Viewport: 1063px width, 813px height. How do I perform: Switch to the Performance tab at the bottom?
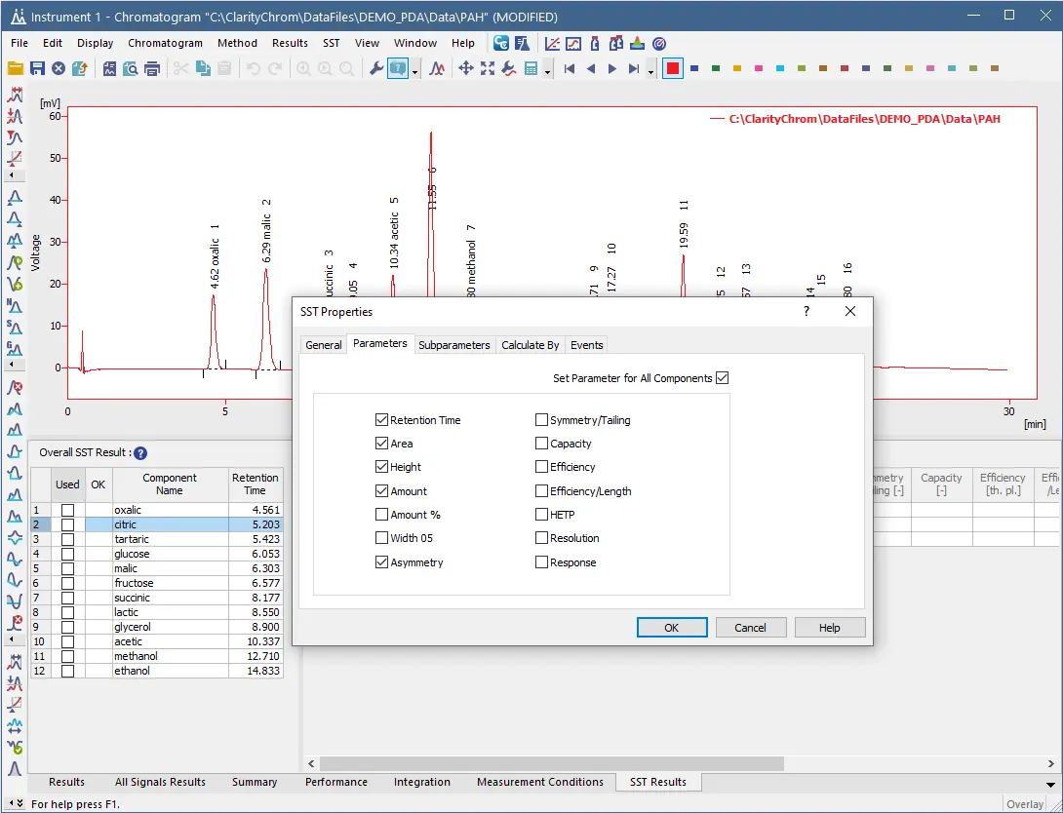click(x=335, y=782)
